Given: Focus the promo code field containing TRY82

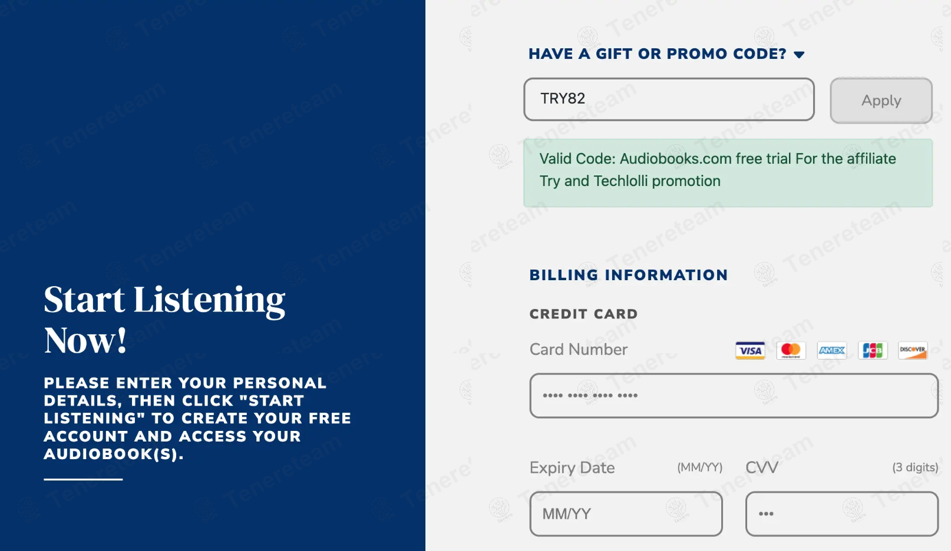Looking at the screenshot, I should (669, 99).
